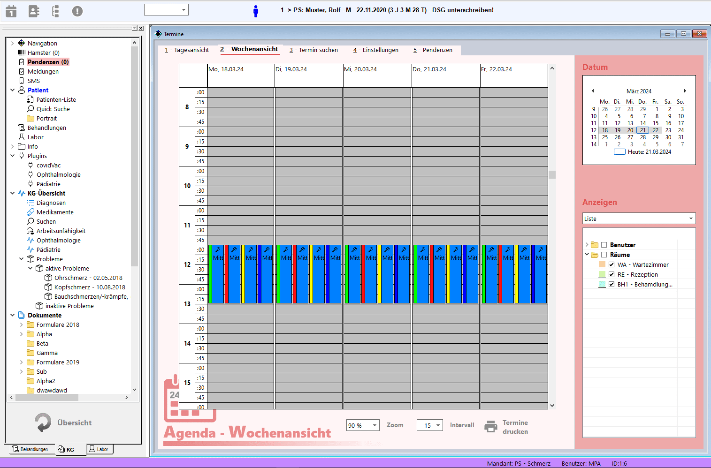The height and width of the screenshot is (468, 711).
Task: Select the Pädiatrie plugin entry
Action: (48, 184)
